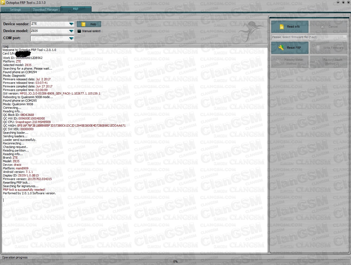Click 'Welcome to Octoplus FRP Tool' log line
This screenshot has width=351, height=265.
pos(29,50)
